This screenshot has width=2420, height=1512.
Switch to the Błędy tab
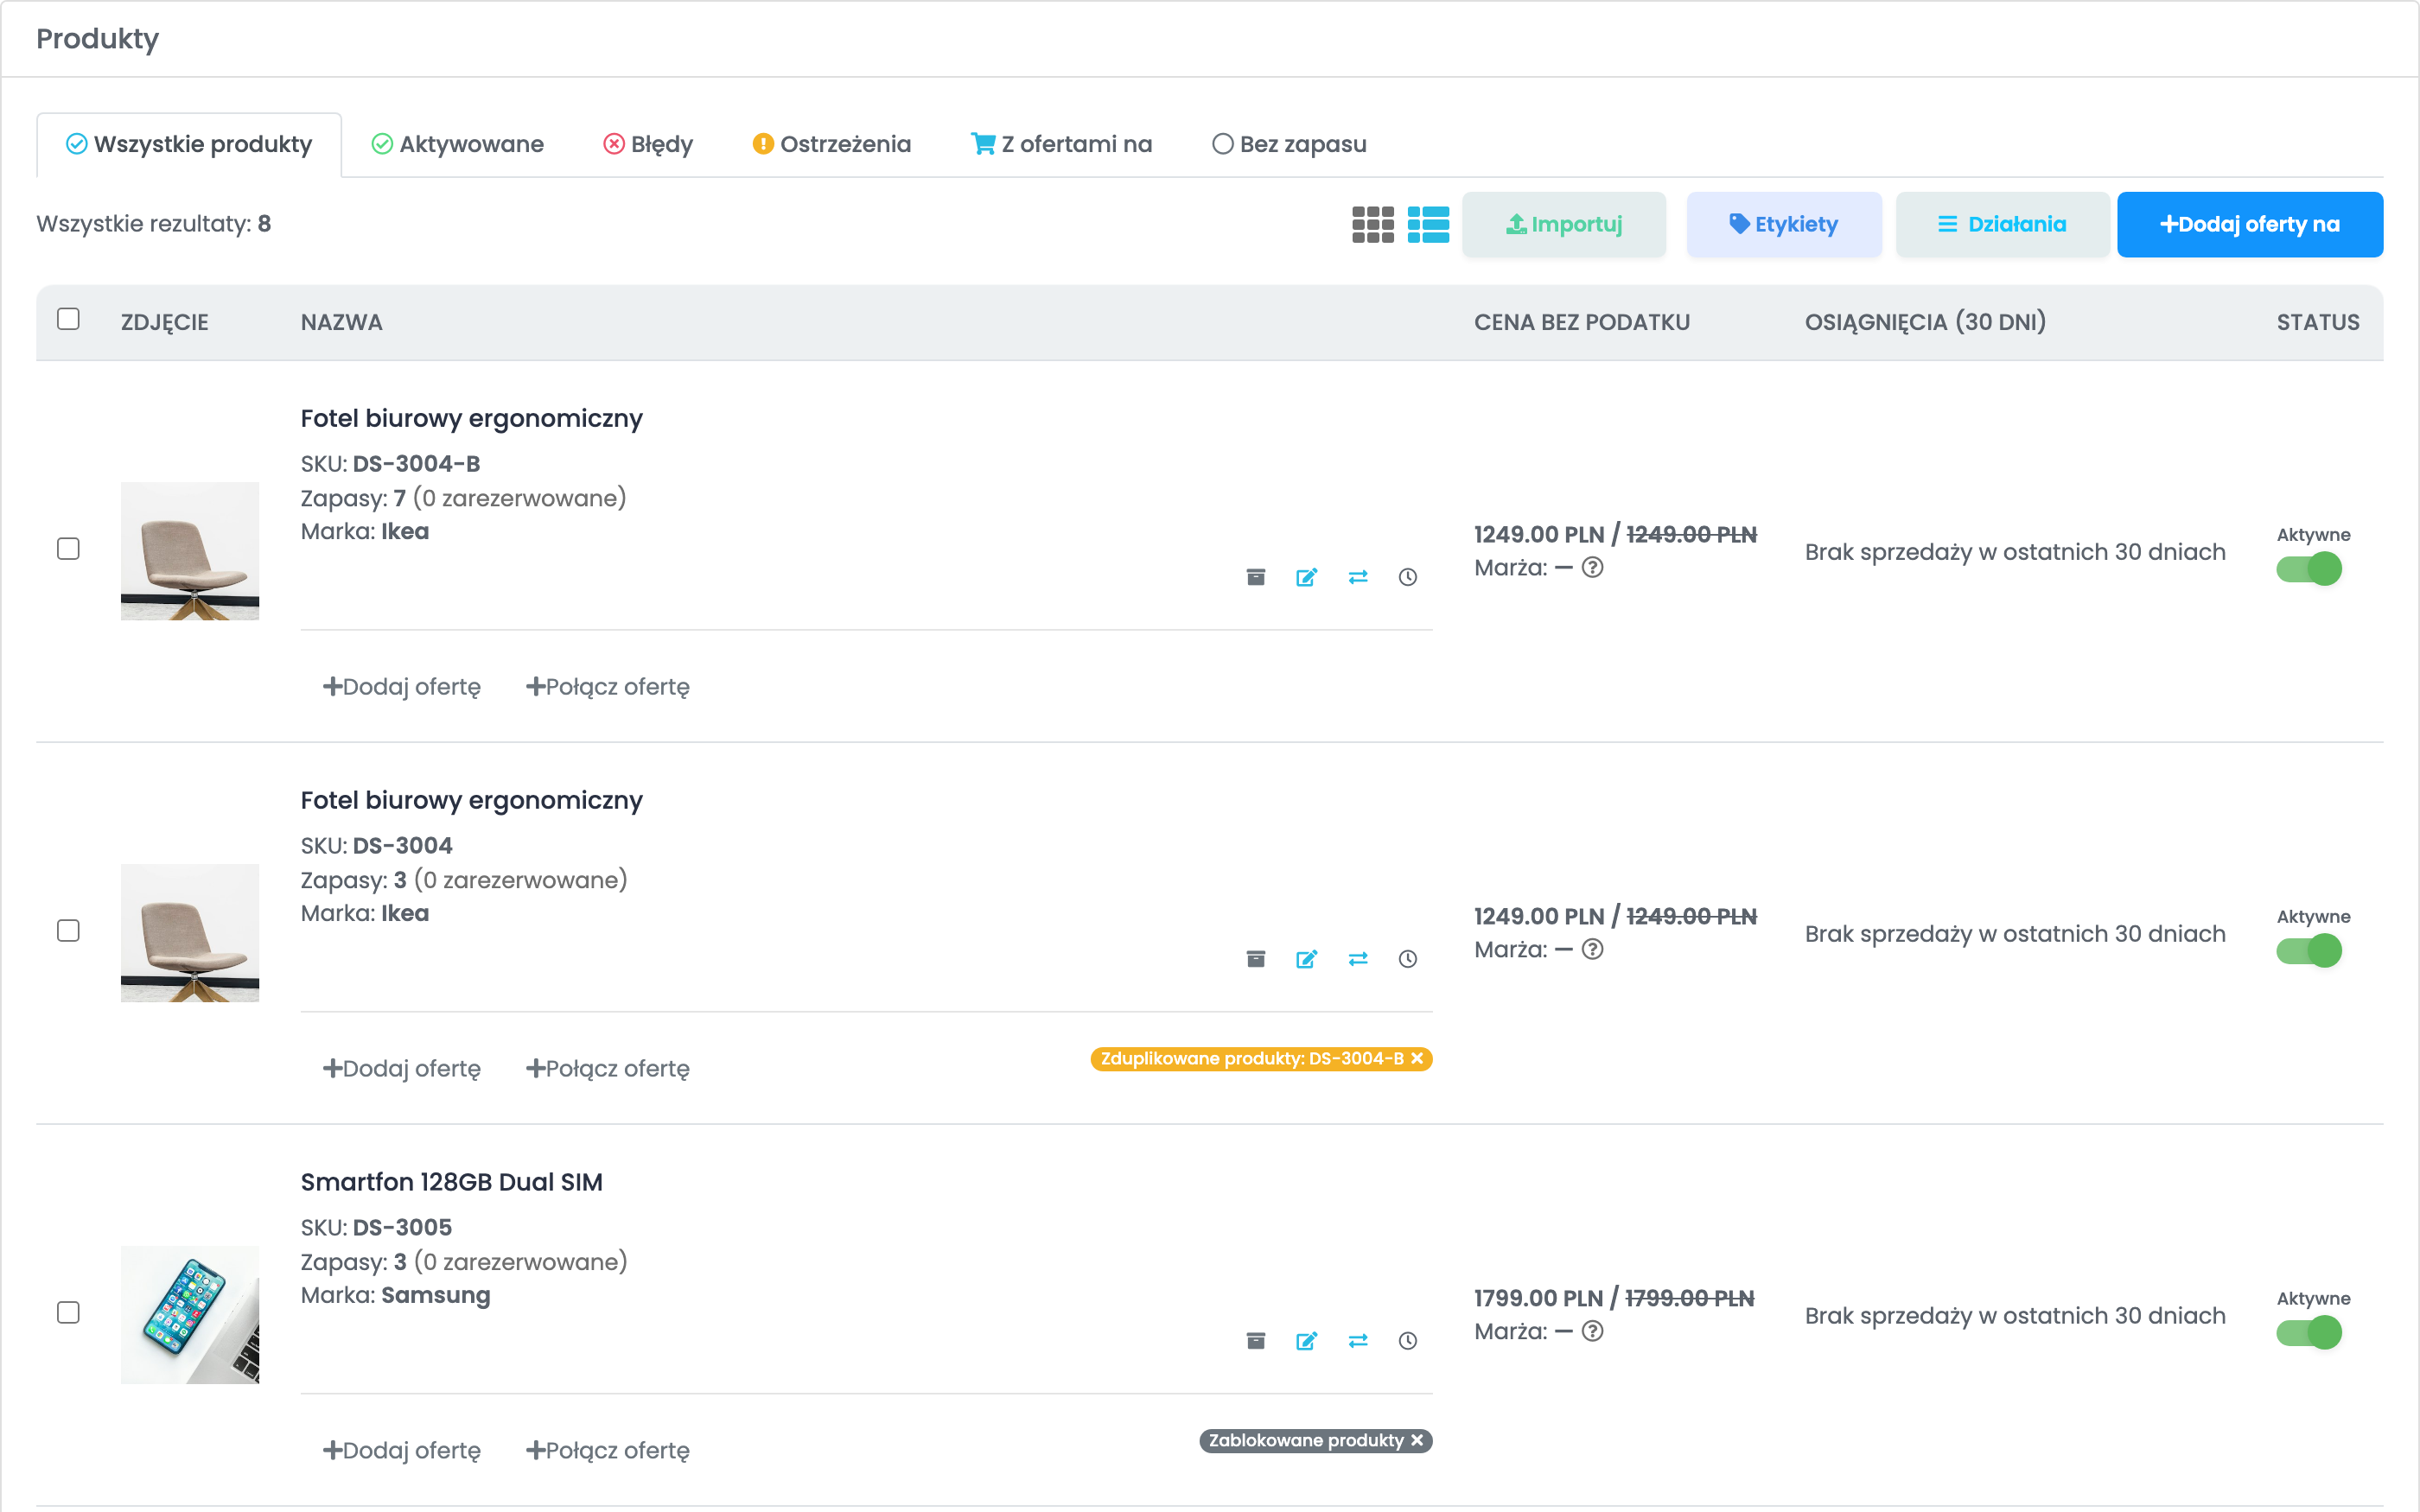(648, 144)
